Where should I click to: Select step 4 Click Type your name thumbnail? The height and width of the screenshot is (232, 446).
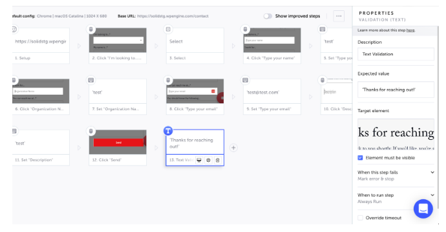pos(272,40)
